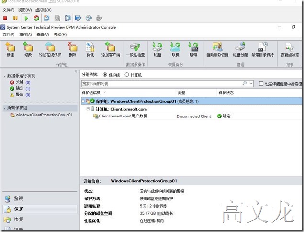Open the VM console 文件(F) menu
The width and height of the screenshot is (304, 232).
(x=9, y=10)
